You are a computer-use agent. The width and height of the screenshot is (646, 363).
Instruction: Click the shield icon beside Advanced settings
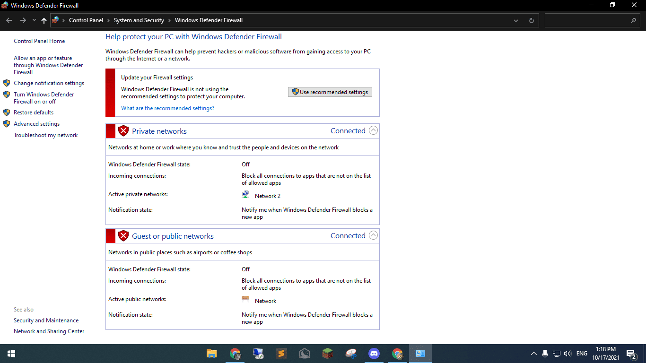click(x=7, y=124)
